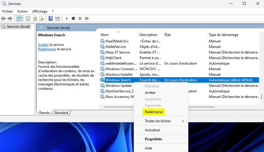Click the Stop service square icon
Viewport: 264px width, 152px height.
point(73,18)
